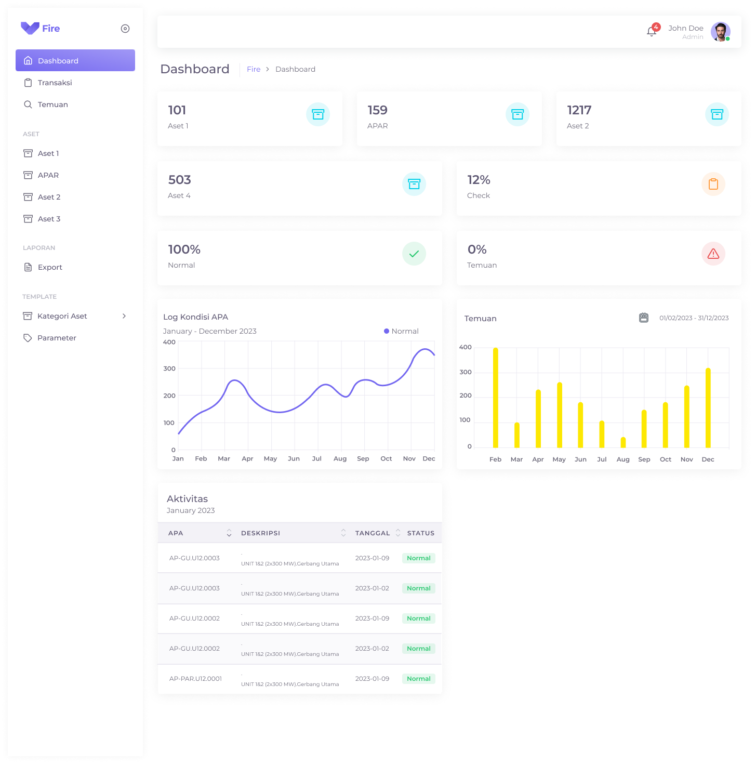Toggle the sidebar collapse radio icon

coord(125,29)
